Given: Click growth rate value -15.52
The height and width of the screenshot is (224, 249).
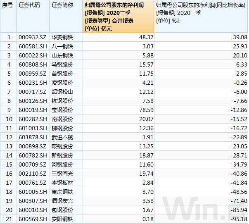Looking at the screenshot, I should click(239, 119).
